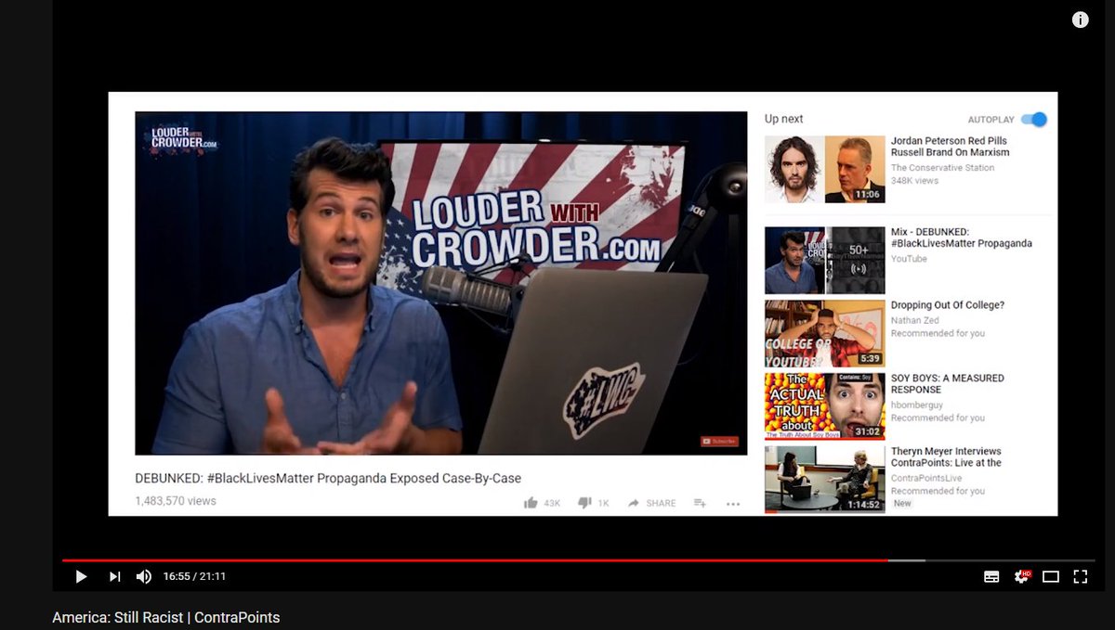Open SOY BOYS: A MEASURED RESPONSE title
Viewport: 1115px width, 630px height.
click(948, 384)
